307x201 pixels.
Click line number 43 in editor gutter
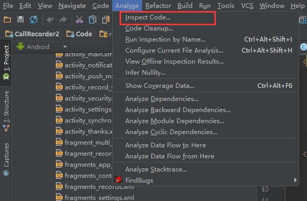pyautogui.click(x=265, y=189)
